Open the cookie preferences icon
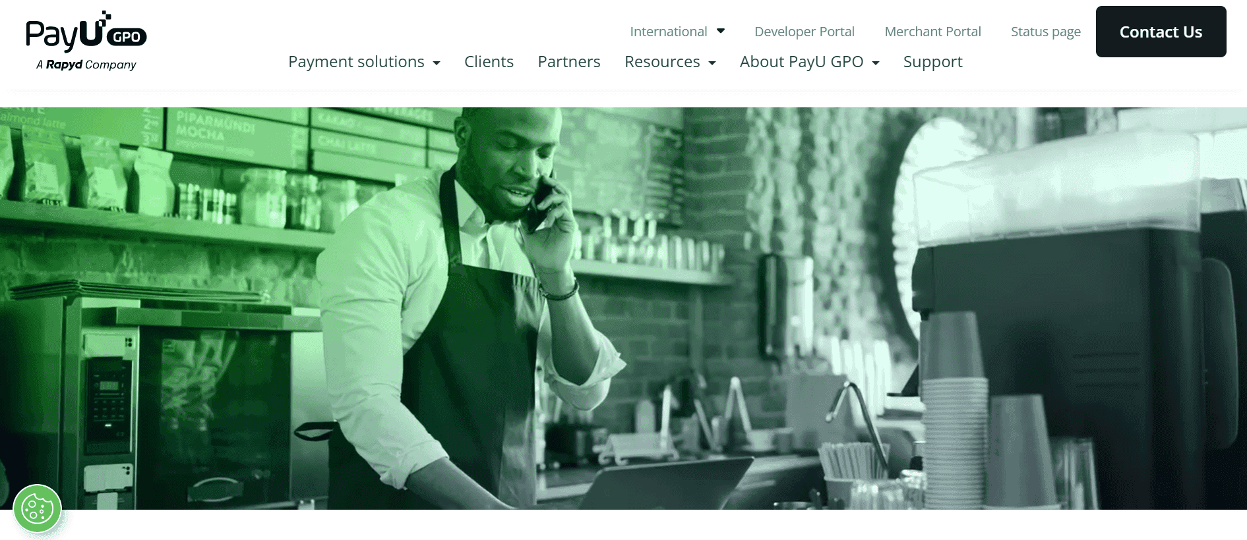Image resolution: width=1247 pixels, height=540 pixels. coord(38,508)
